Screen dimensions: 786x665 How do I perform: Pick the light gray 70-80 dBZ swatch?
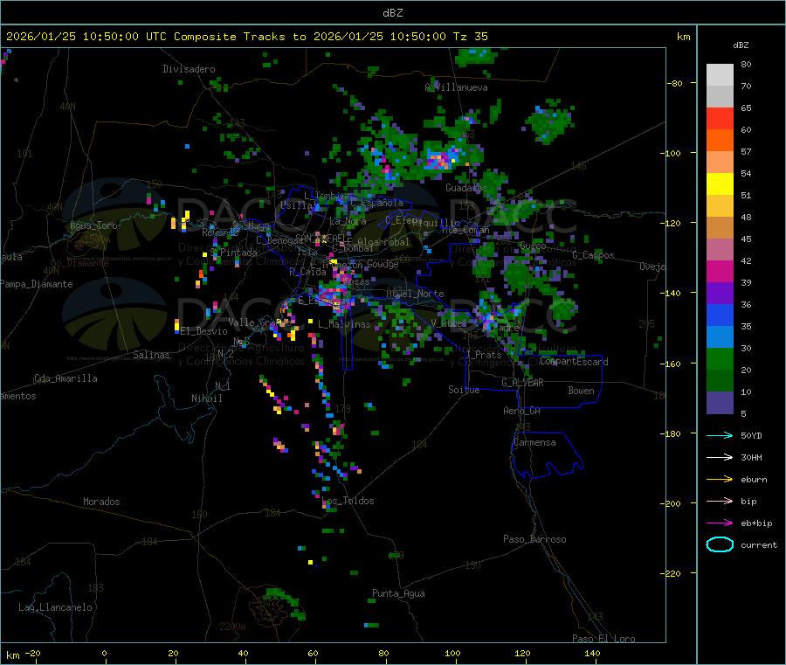720,75
